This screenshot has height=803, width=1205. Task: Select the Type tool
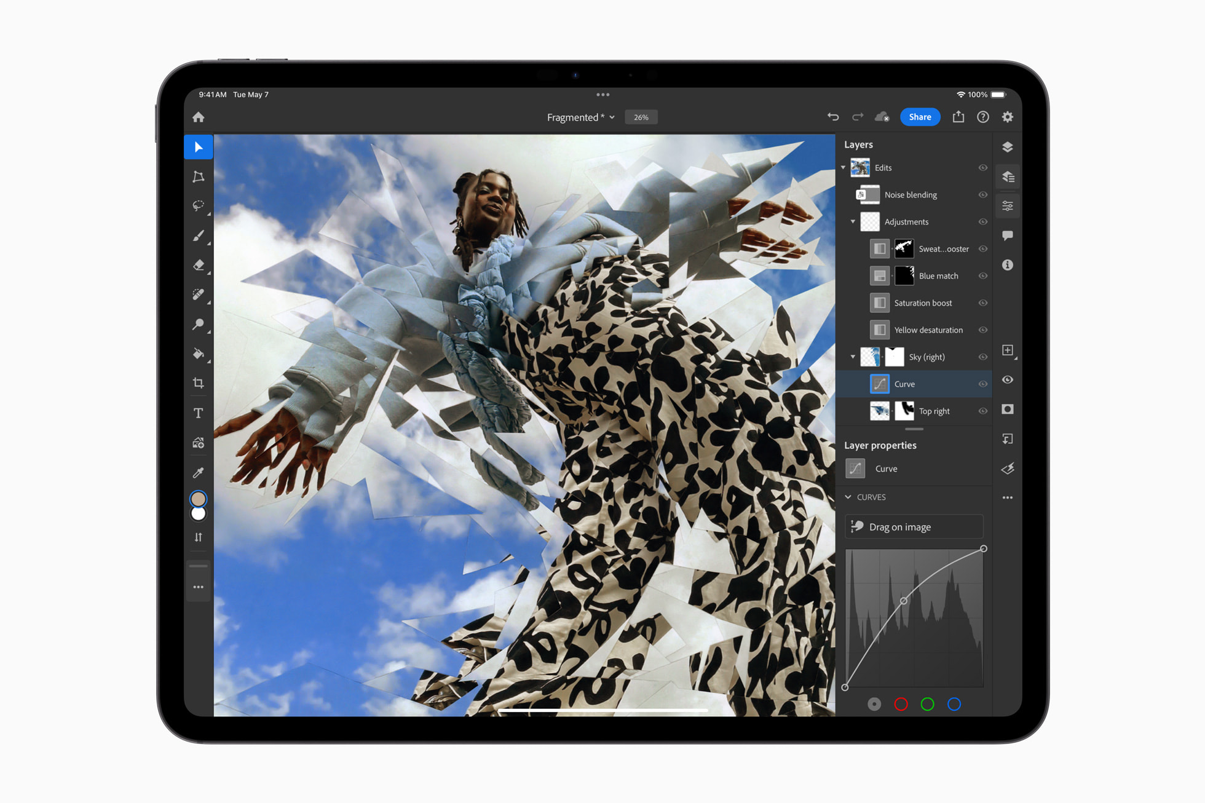click(199, 413)
